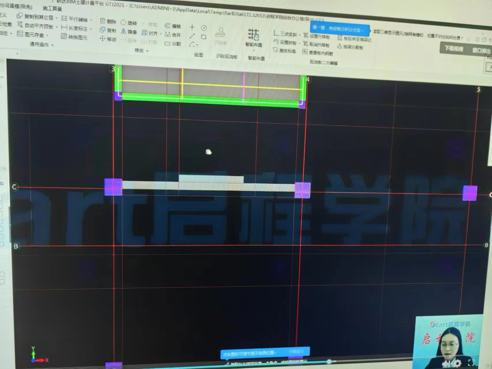Viewport: 492px width, 369px height.
Task: Click the 板延伸至墙梁边 tool
Action: tap(354, 39)
